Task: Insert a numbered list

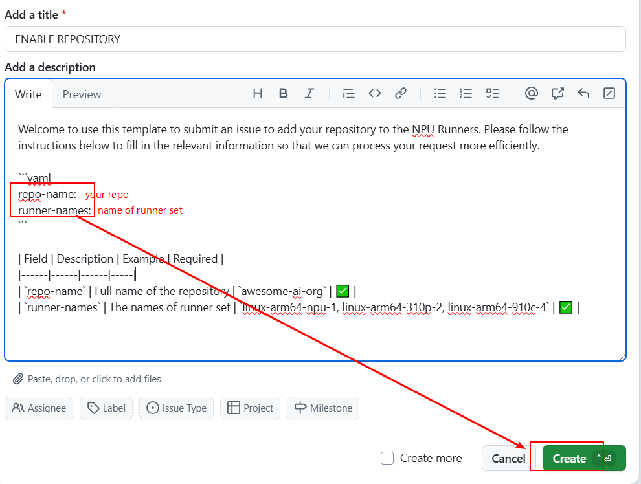Action: (466, 94)
